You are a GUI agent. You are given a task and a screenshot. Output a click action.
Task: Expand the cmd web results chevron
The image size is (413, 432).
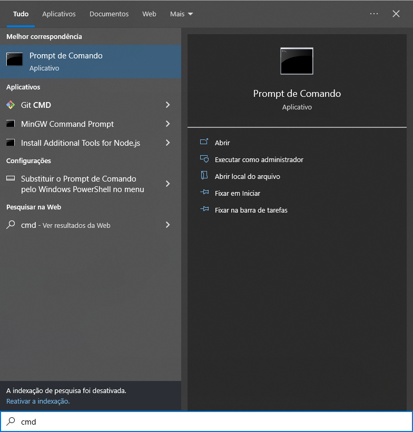pyautogui.click(x=168, y=225)
